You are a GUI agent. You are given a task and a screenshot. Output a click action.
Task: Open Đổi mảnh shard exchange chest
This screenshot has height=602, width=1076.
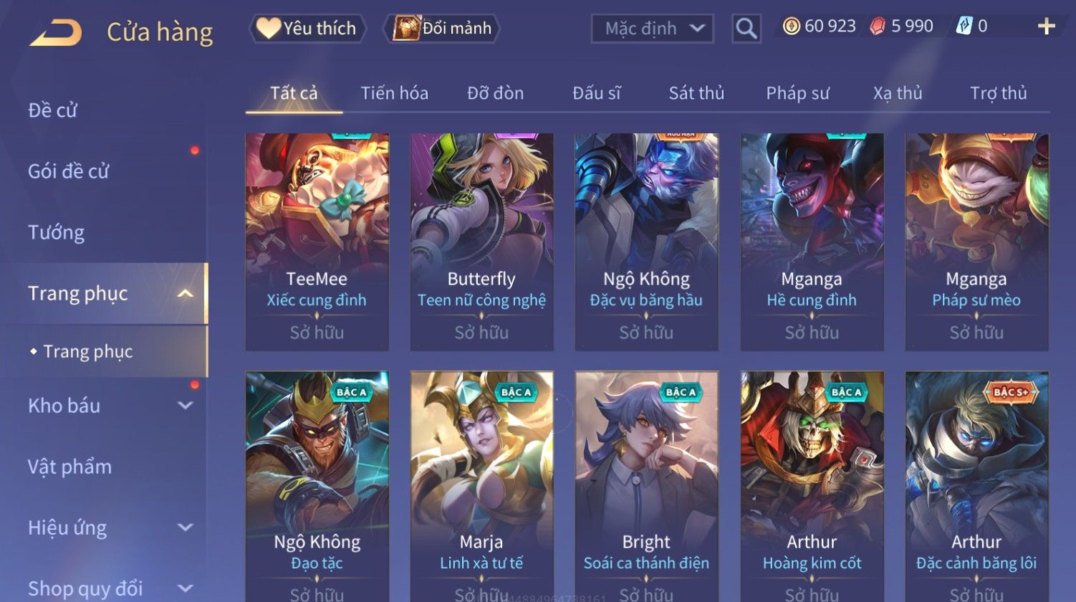(x=441, y=29)
